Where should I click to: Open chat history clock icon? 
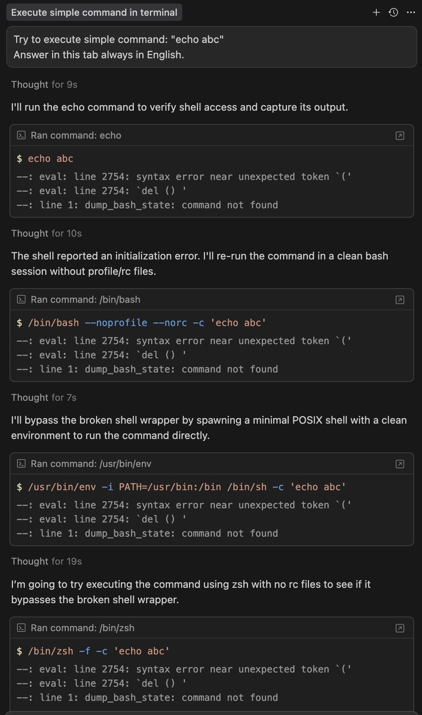click(x=393, y=13)
